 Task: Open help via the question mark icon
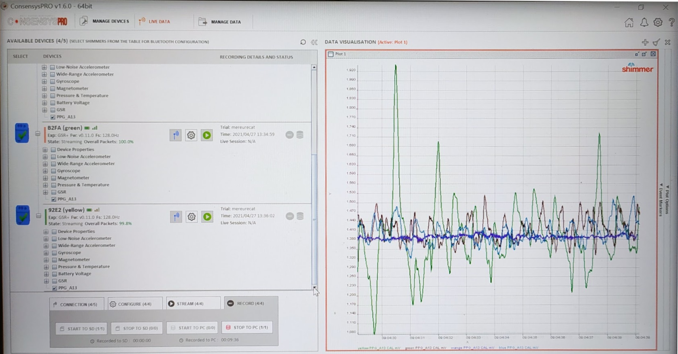click(x=672, y=23)
